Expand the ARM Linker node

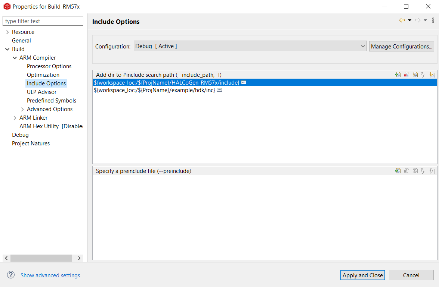tap(15, 118)
